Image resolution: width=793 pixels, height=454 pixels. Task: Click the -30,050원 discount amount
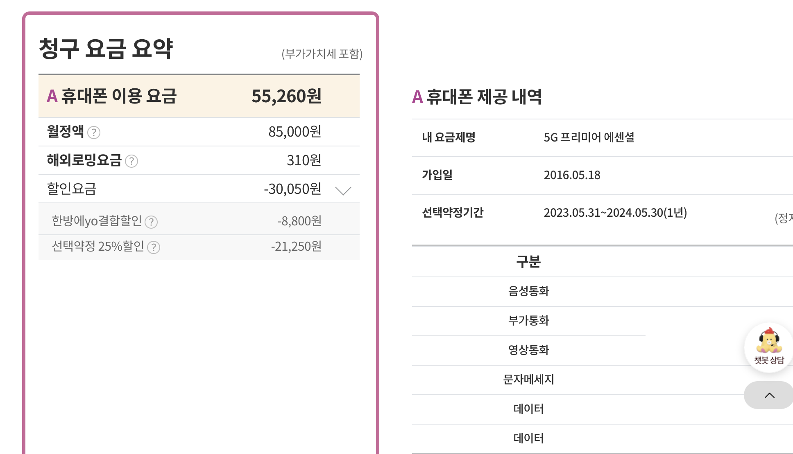point(292,189)
